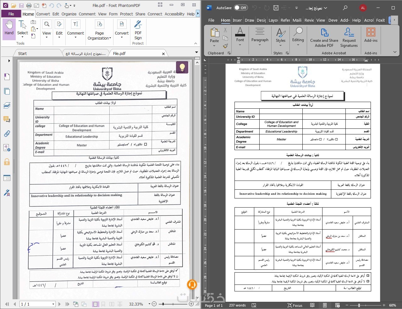The width and height of the screenshot is (402, 309).
Task: Click zoom in plus button in Foxit
Action: 191,304
